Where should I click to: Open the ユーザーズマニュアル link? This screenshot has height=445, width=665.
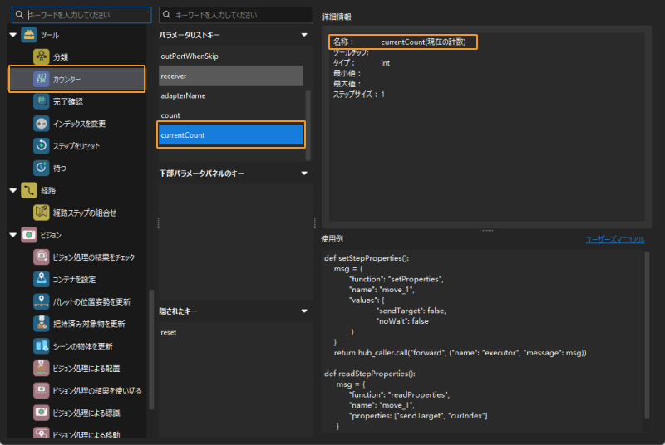click(x=614, y=239)
